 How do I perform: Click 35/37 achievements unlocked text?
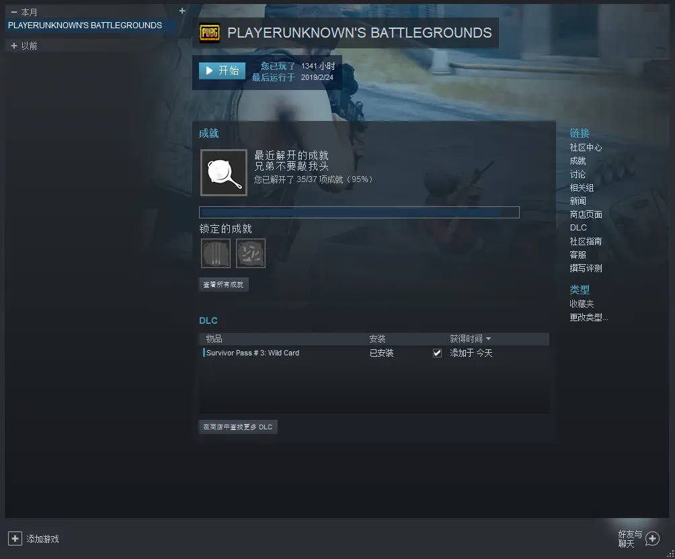point(313,179)
